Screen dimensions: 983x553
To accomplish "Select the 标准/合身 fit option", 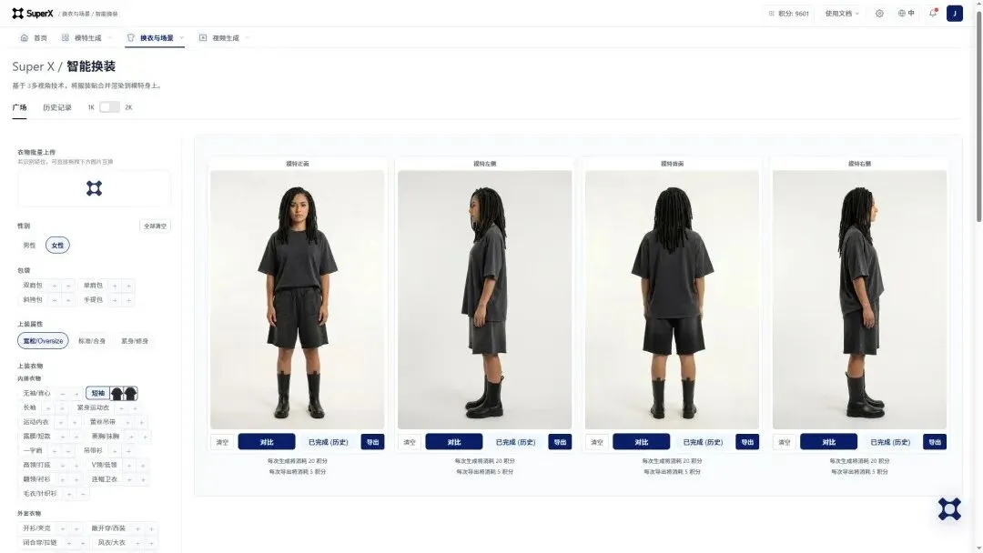I will pyautogui.click(x=92, y=341).
